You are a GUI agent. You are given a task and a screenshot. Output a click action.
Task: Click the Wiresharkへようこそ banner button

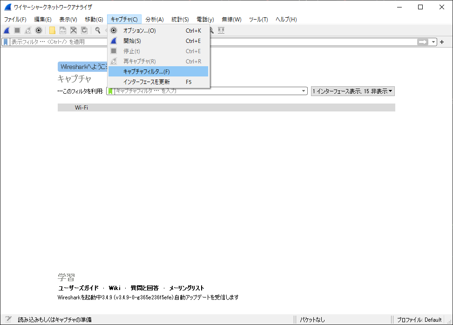pyautogui.click(x=82, y=67)
